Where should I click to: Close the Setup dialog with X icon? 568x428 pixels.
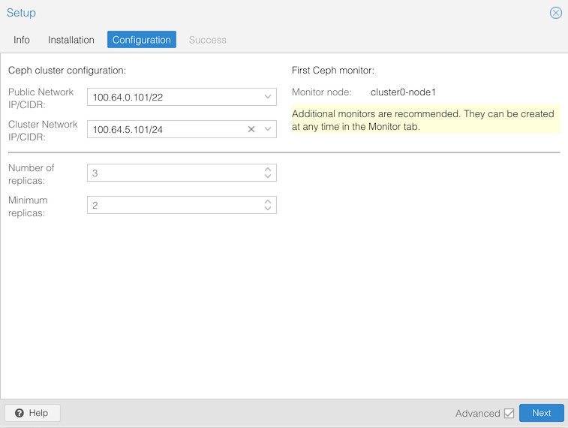[555, 13]
